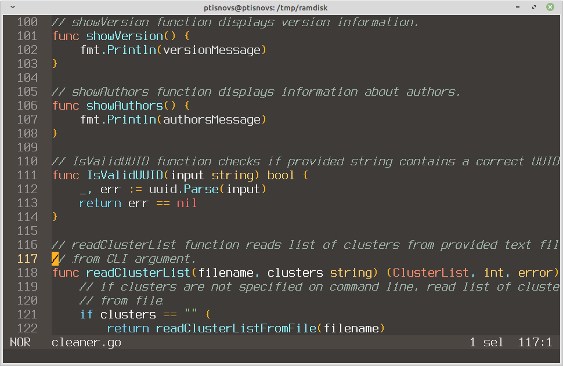563x366 pixels.
Task: Click the nil keyword on line 113
Action: coord(187,203)
